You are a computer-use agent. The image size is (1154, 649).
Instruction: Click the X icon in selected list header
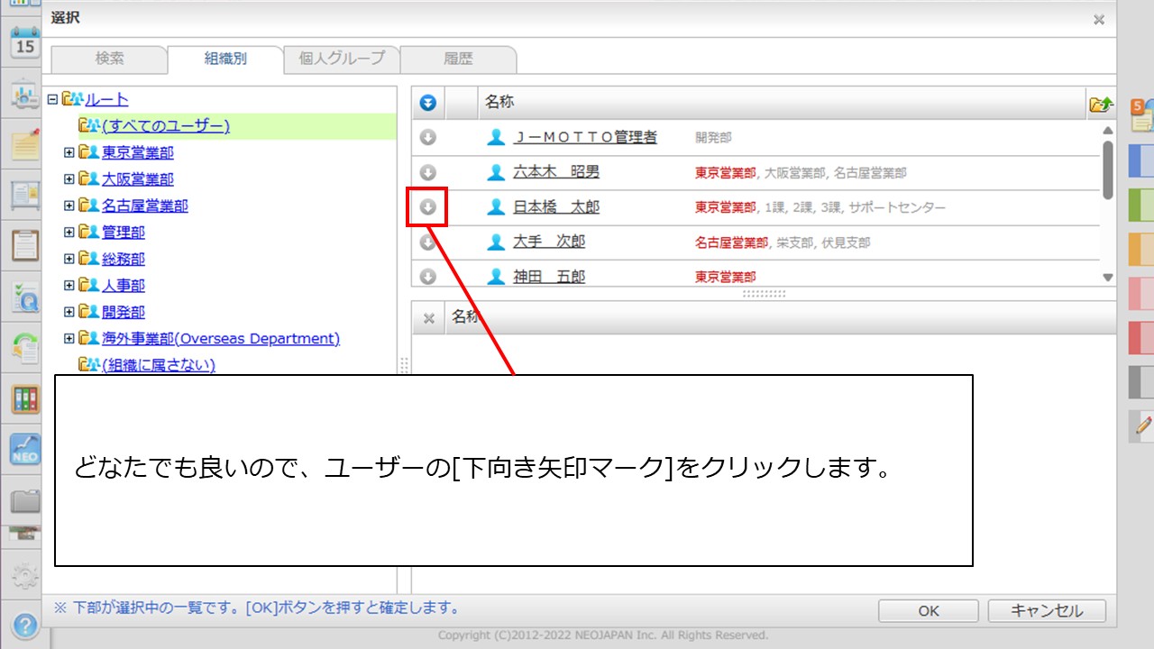429,317
